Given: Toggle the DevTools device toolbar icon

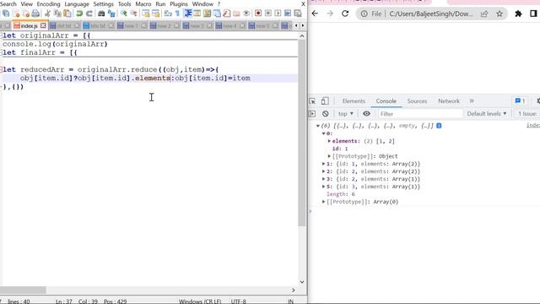Looking at the screenshot, I should point(325,101).
